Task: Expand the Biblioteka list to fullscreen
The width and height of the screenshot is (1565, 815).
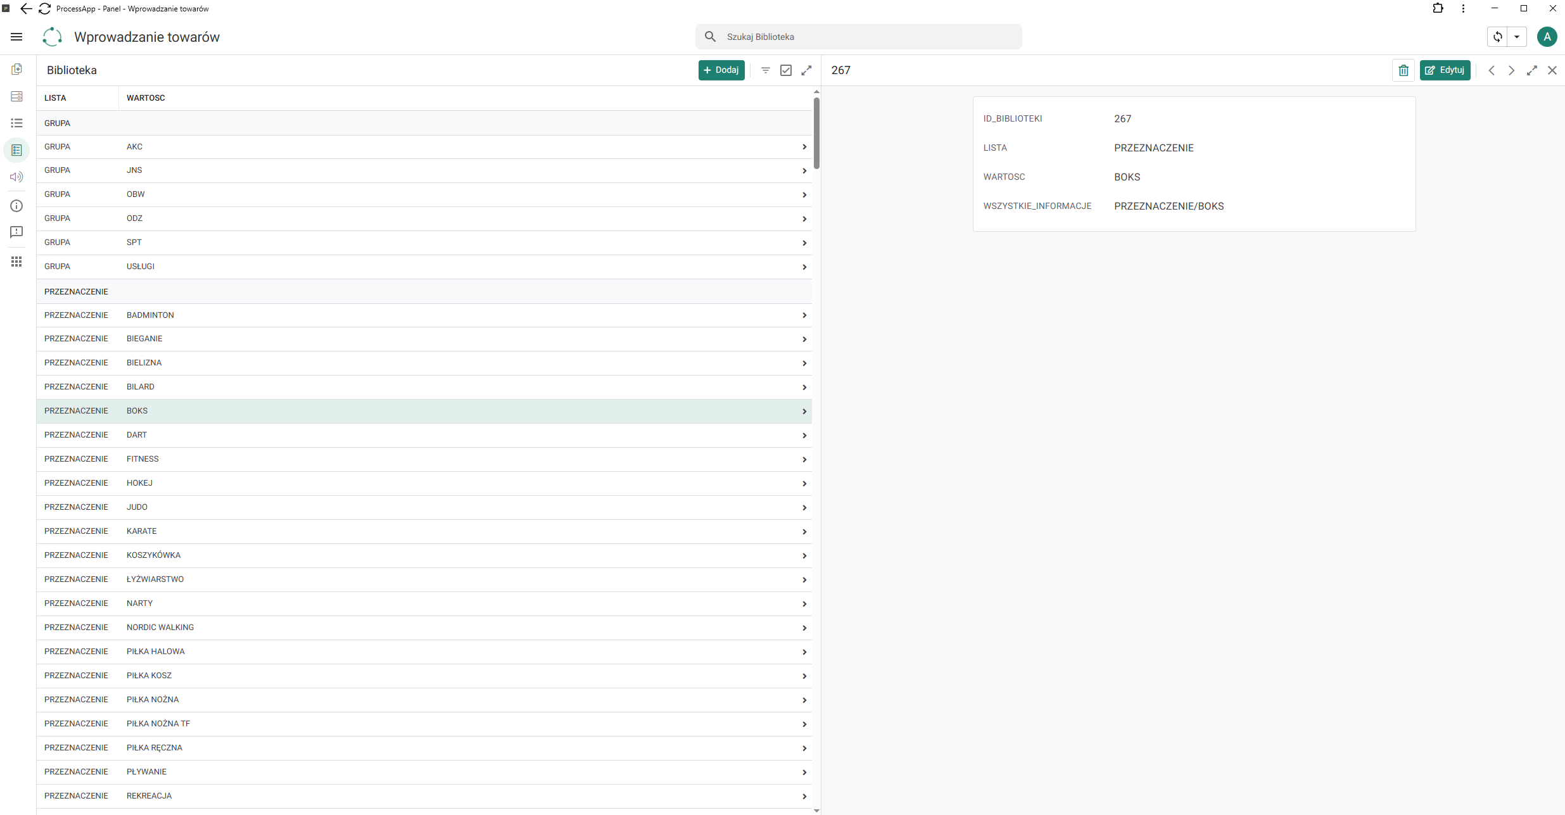Action: pos(806,70)
